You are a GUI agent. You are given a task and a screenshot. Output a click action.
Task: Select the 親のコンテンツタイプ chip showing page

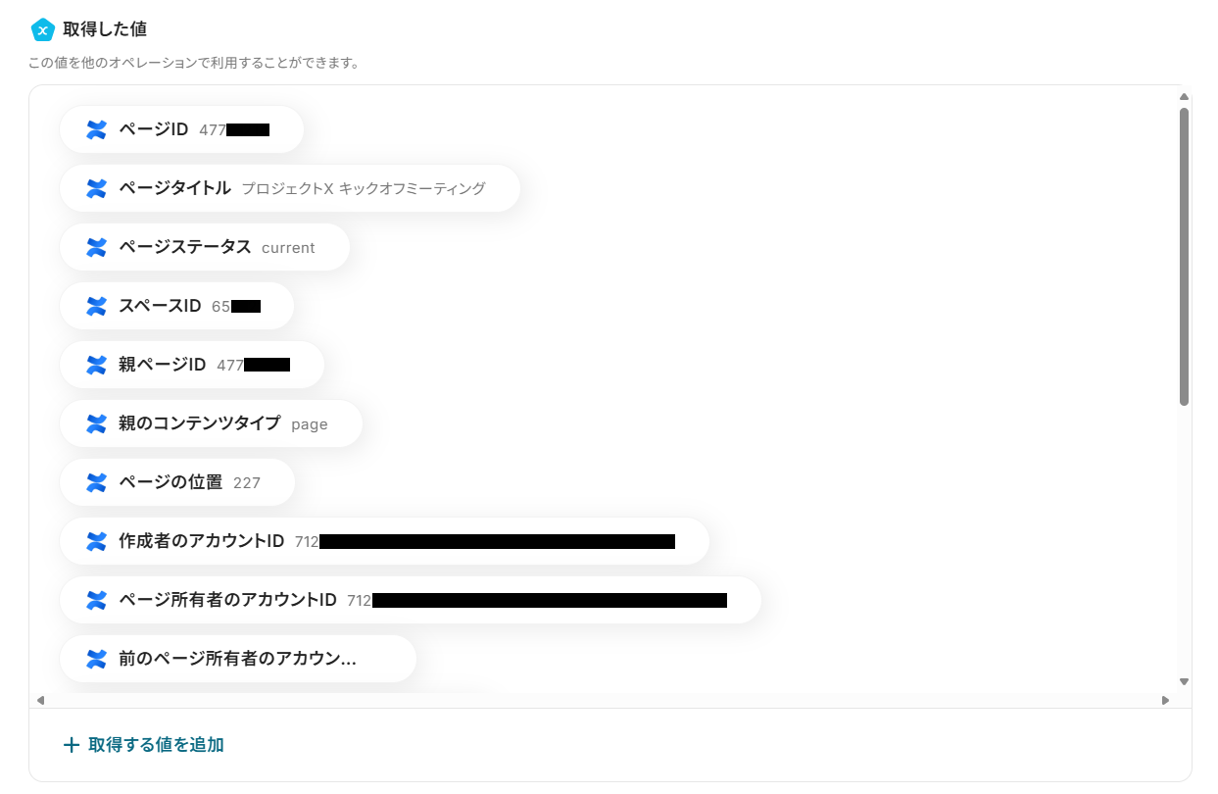211,423
